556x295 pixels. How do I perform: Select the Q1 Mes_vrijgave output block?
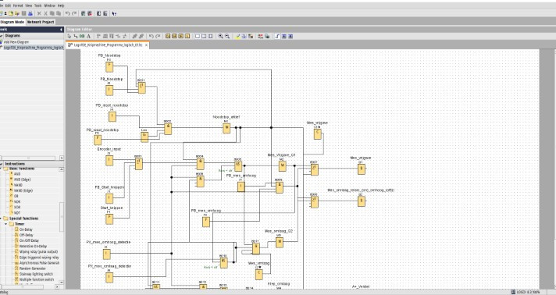(361, 169)
